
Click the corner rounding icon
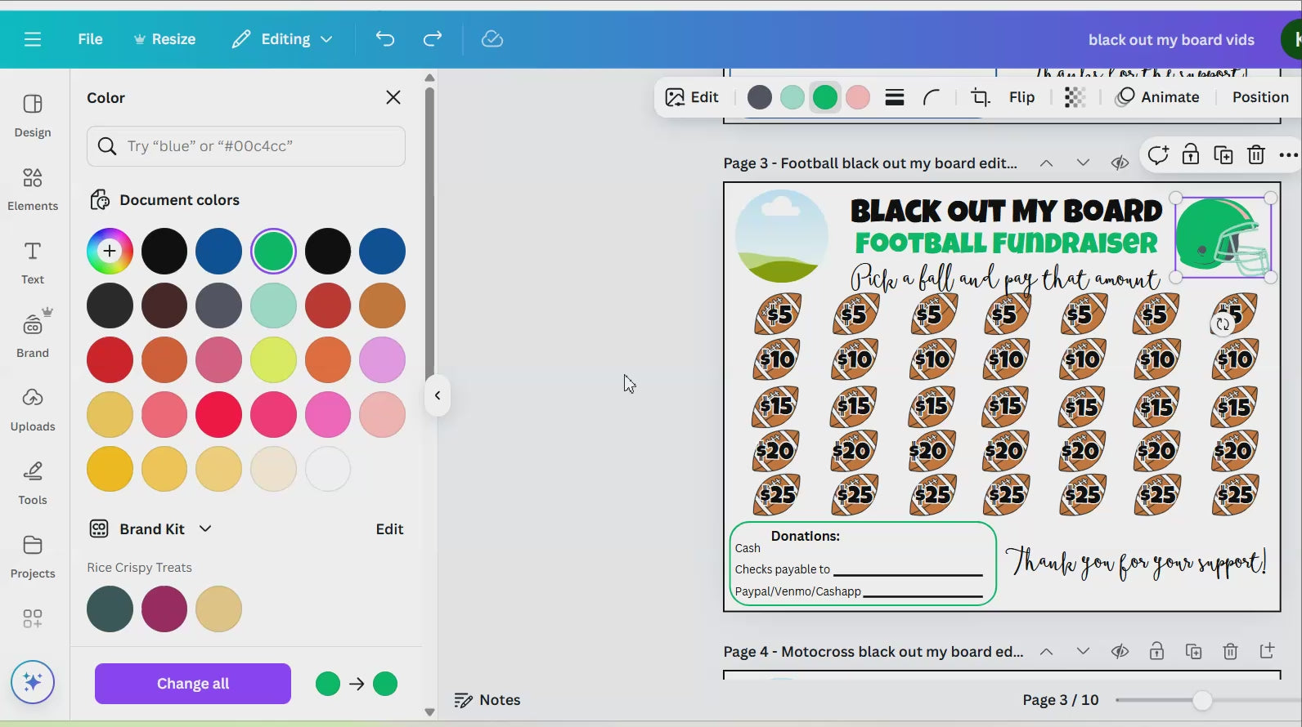[x=932, y=97]
